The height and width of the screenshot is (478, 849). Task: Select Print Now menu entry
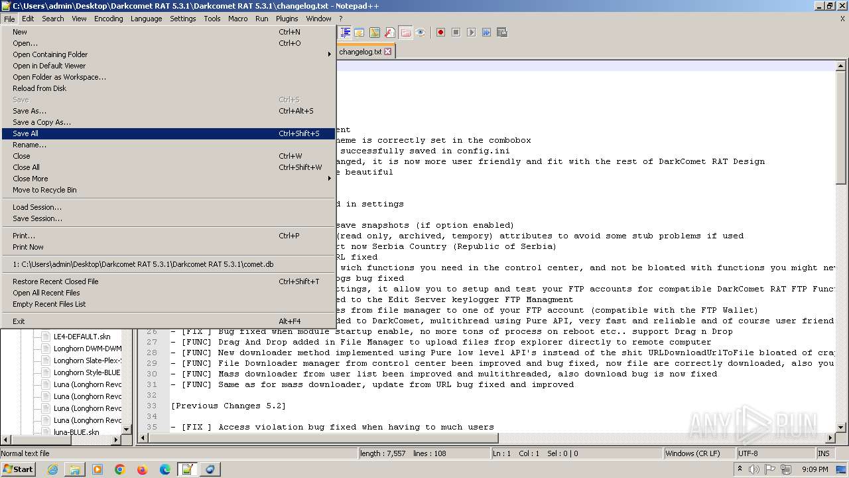click(168, 247)
